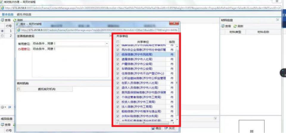Click the 刷新 refresh button in 材料信息 panel
This screenshot has width=286, height=133.
pos(238,26)
